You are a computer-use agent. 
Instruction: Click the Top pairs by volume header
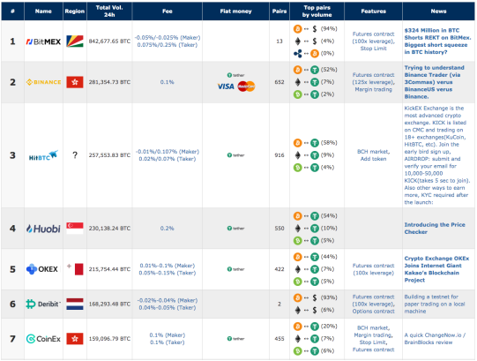(x=317, y=11)
